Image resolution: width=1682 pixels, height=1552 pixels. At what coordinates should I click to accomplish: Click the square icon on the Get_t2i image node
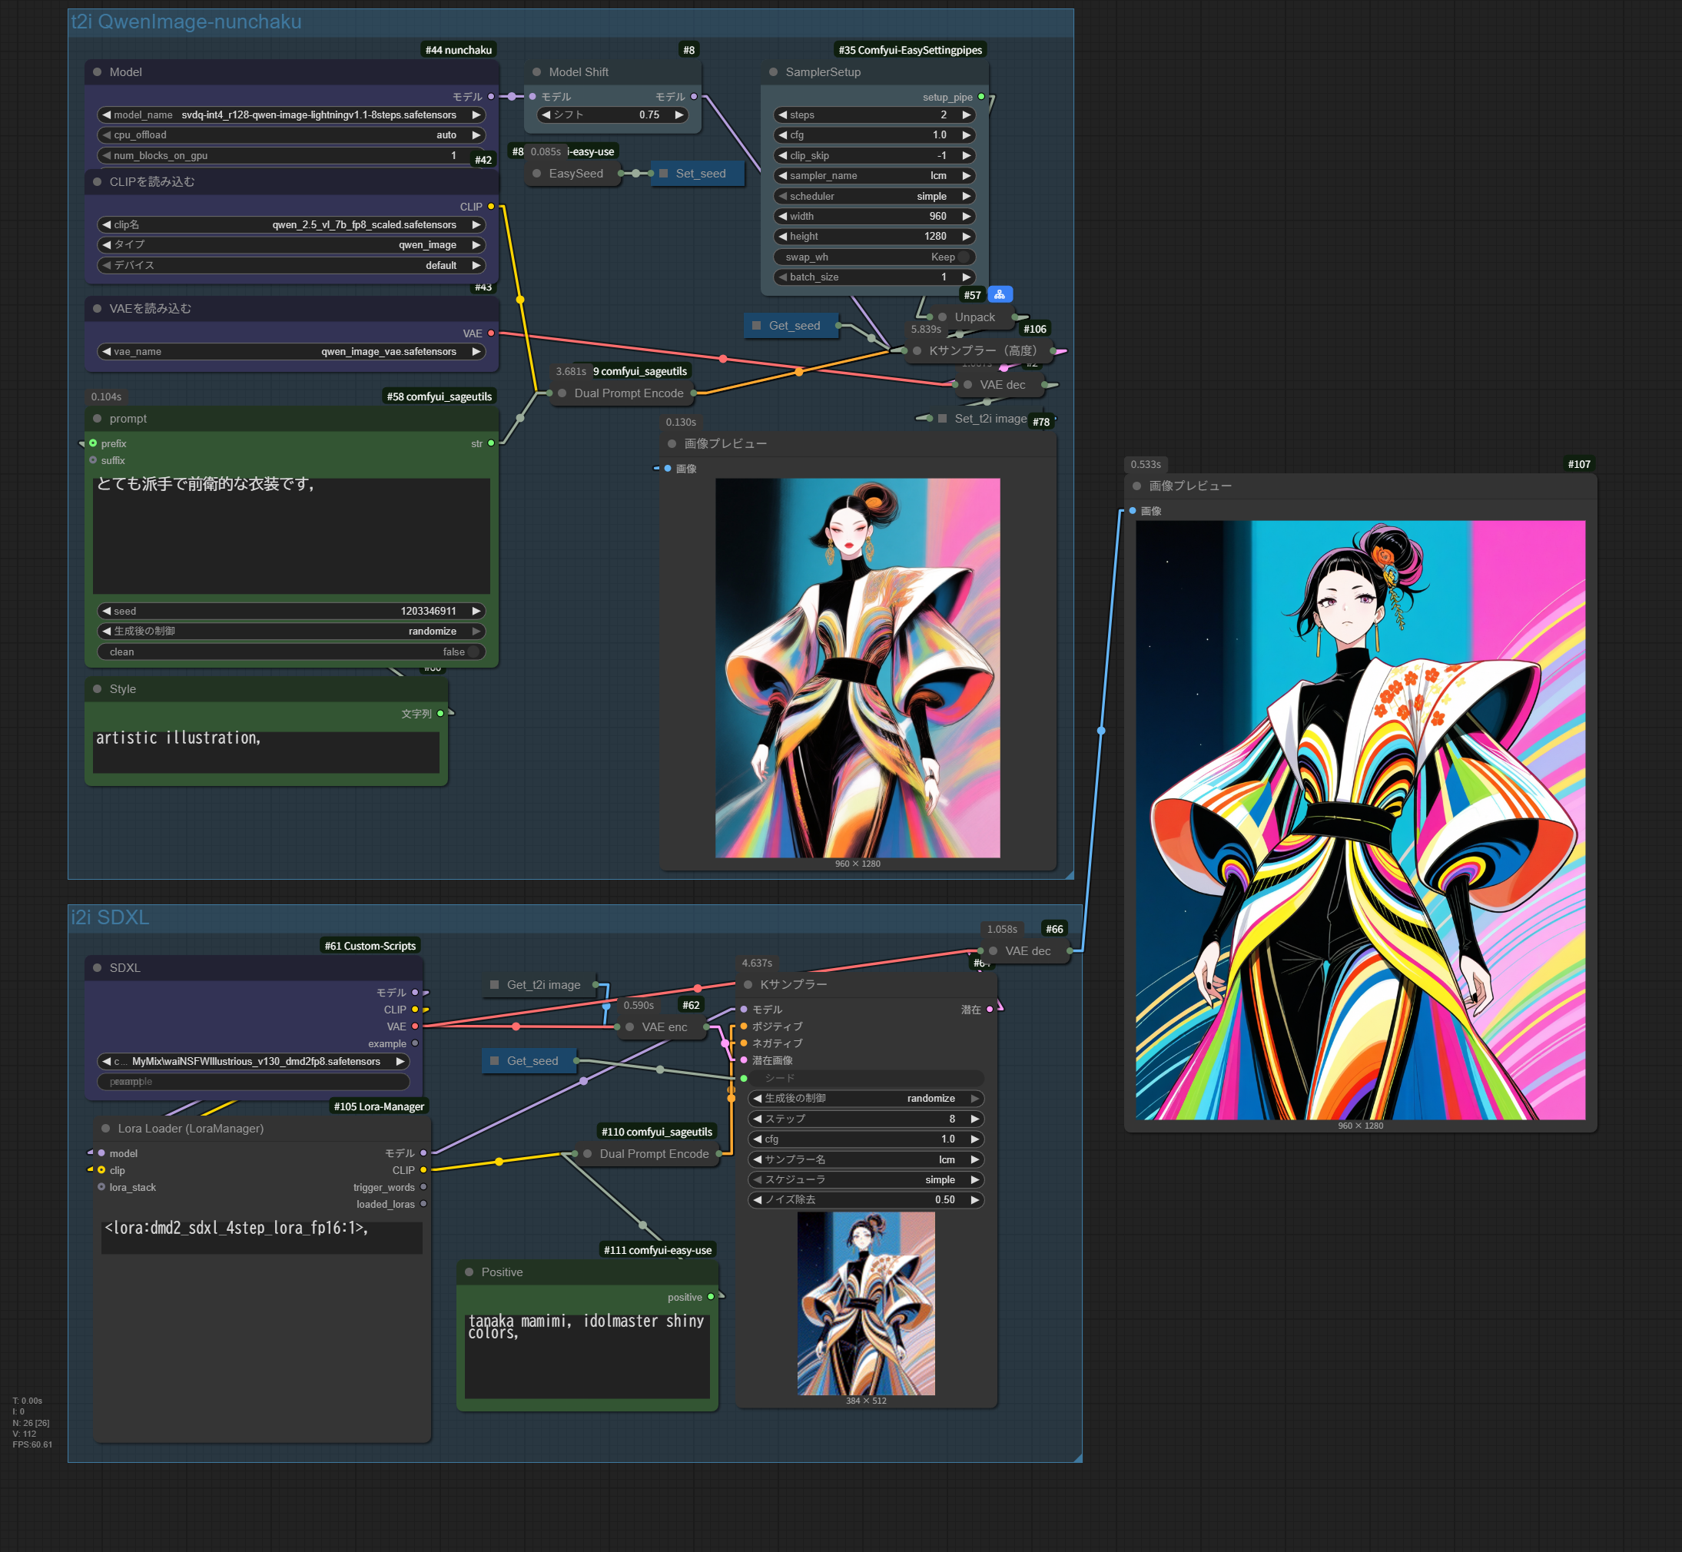tap(495, 985)
